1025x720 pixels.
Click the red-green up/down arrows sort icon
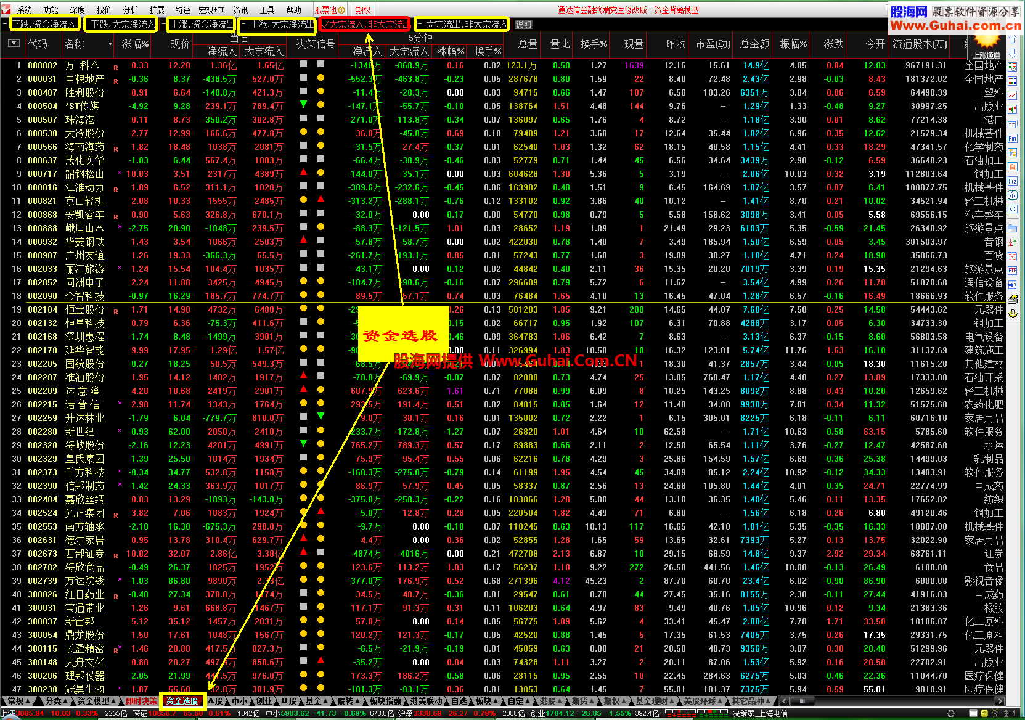click(1013, 242)
